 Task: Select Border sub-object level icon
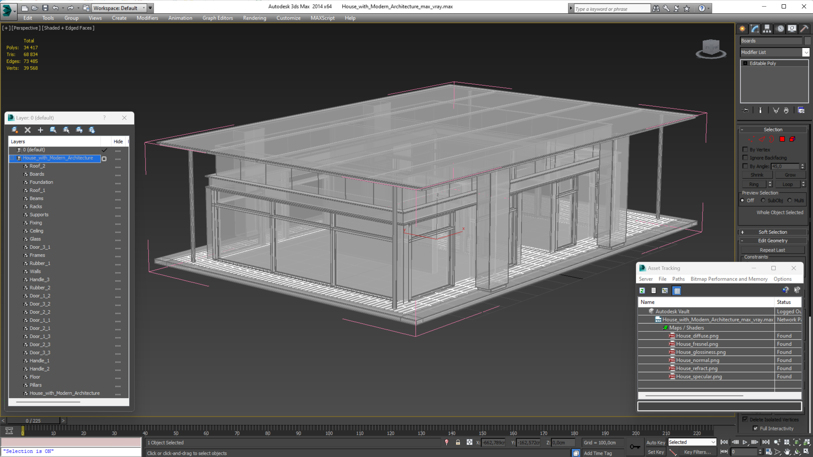pos(772,139)
